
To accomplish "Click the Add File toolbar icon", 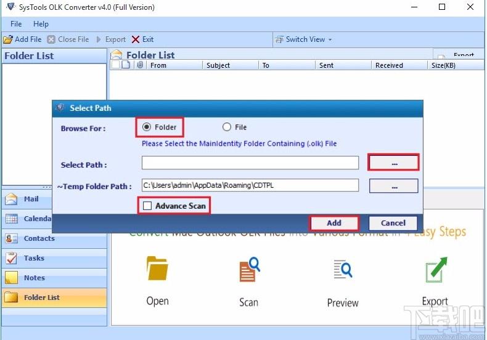I will click(x=8, y=39).
